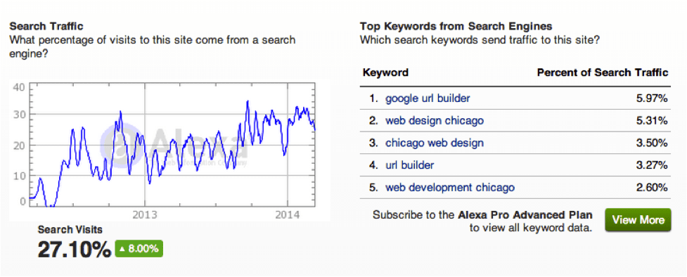This screenshot has width=687, height=277.
Task: Click the 5.97% traffic value
Action: pos(652,98)
